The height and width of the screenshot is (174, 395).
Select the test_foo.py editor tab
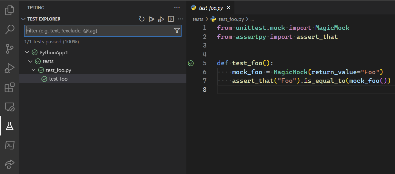tap(211, 8)
